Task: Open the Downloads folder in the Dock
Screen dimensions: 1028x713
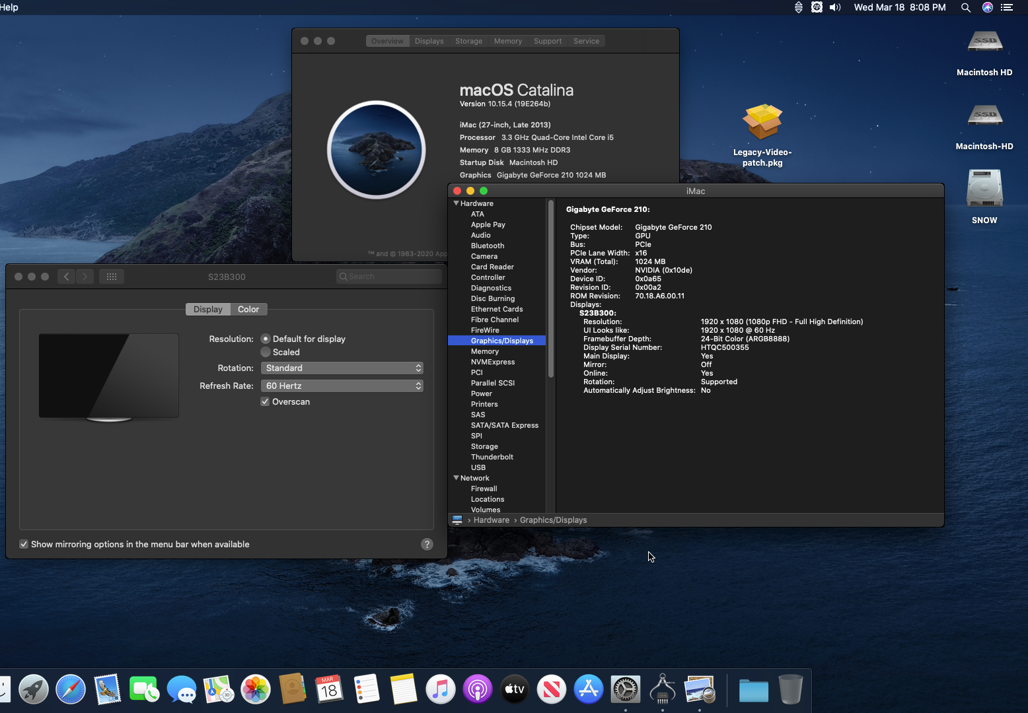Action: [x=754, y=690]
